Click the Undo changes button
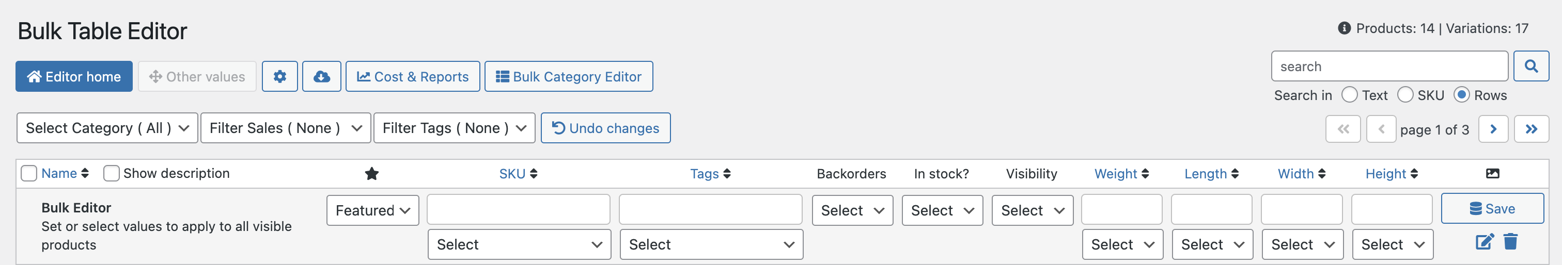Viewport: 1562px width, 265px height. point(605,128)
